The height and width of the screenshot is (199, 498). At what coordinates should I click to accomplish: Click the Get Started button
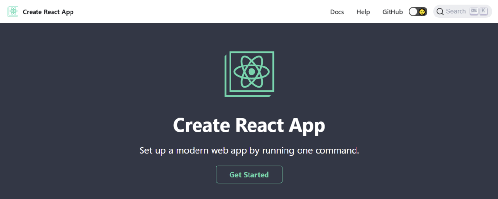249,175
